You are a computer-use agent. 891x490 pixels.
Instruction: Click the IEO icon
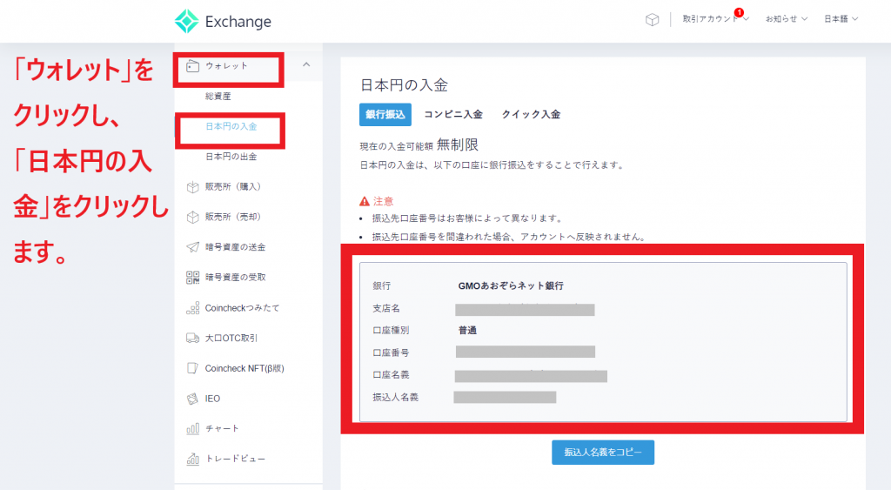coord(192,399)
